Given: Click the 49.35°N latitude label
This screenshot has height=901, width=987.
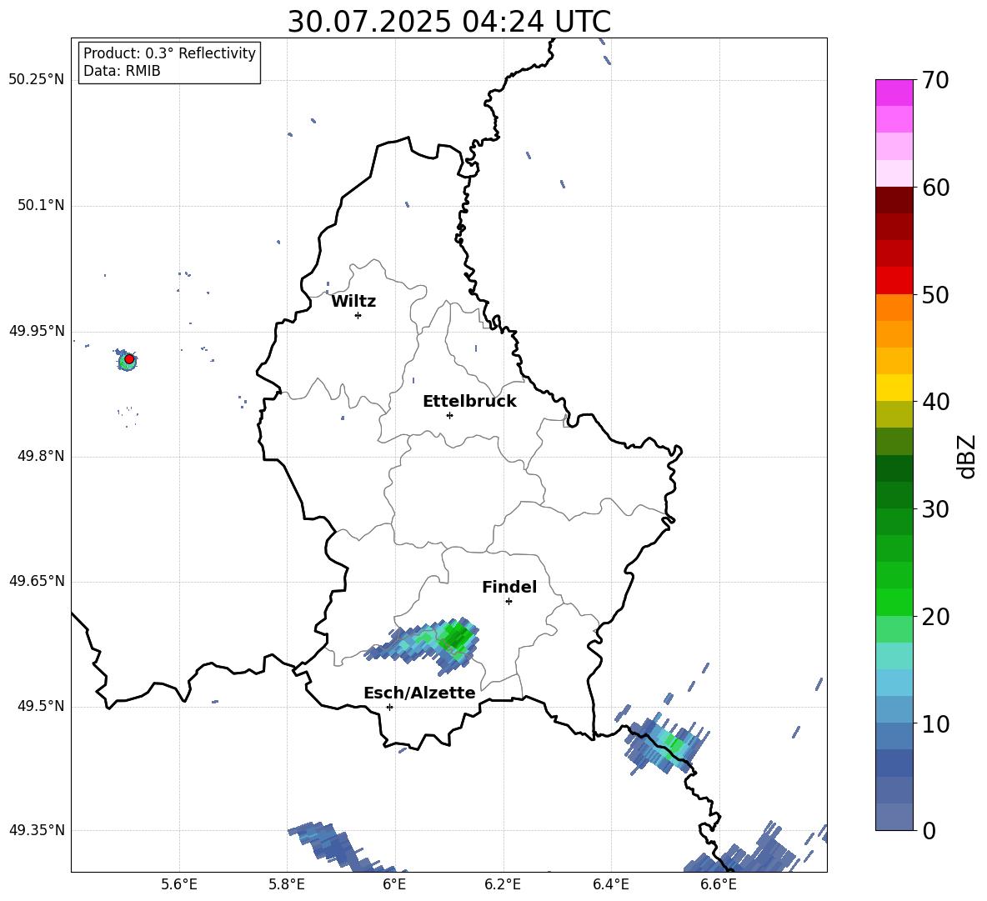Looking at the screenshot, I should coord(37,830).
